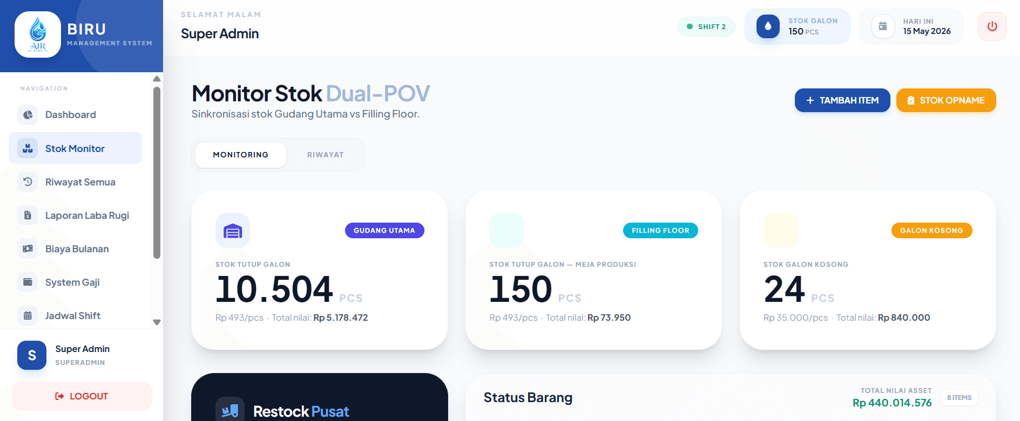Viewport: 1020px width, 421px height.
Task: Click the System Gaji wallet icon
Action: point(28,282)
